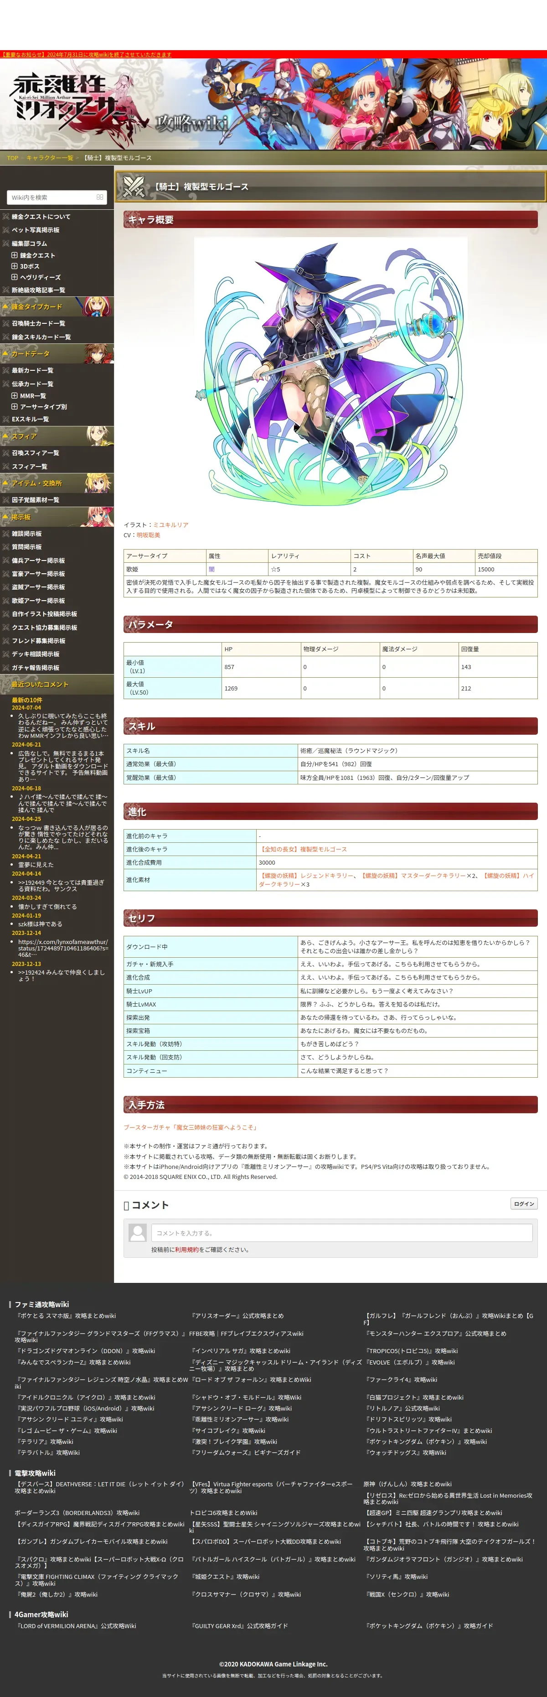Open 質問掲示板 link
The height and width of the screenshot is (1697, 547).
point(26,547)
